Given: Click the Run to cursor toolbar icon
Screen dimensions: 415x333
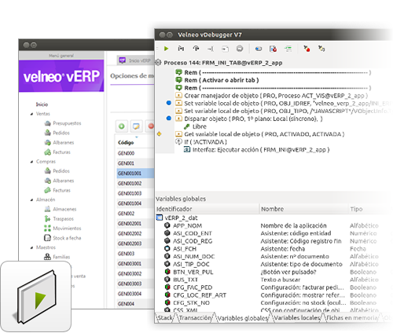Looking at the screenshot, I should point(211,49).
